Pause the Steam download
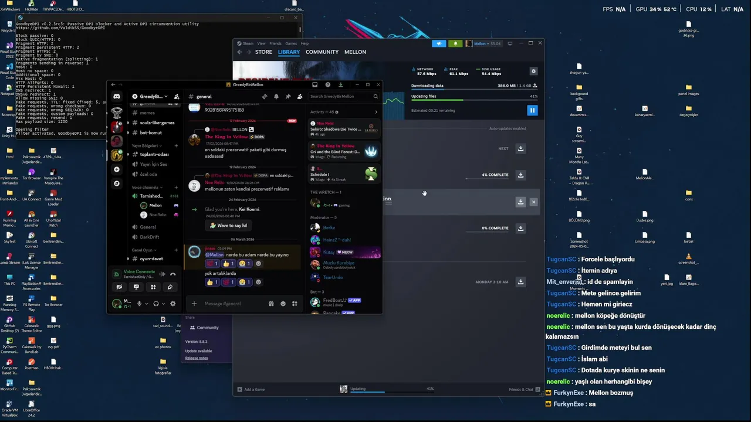The height and width of the screenshot is (422, 751). click(532, 110)
